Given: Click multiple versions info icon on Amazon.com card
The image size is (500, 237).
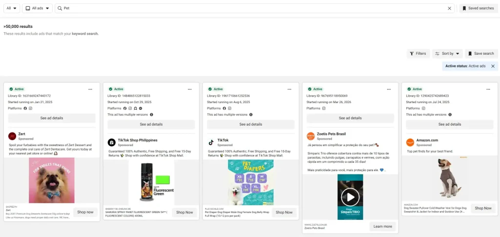Looking at the screenshot, I should click(x=450, y=114).
